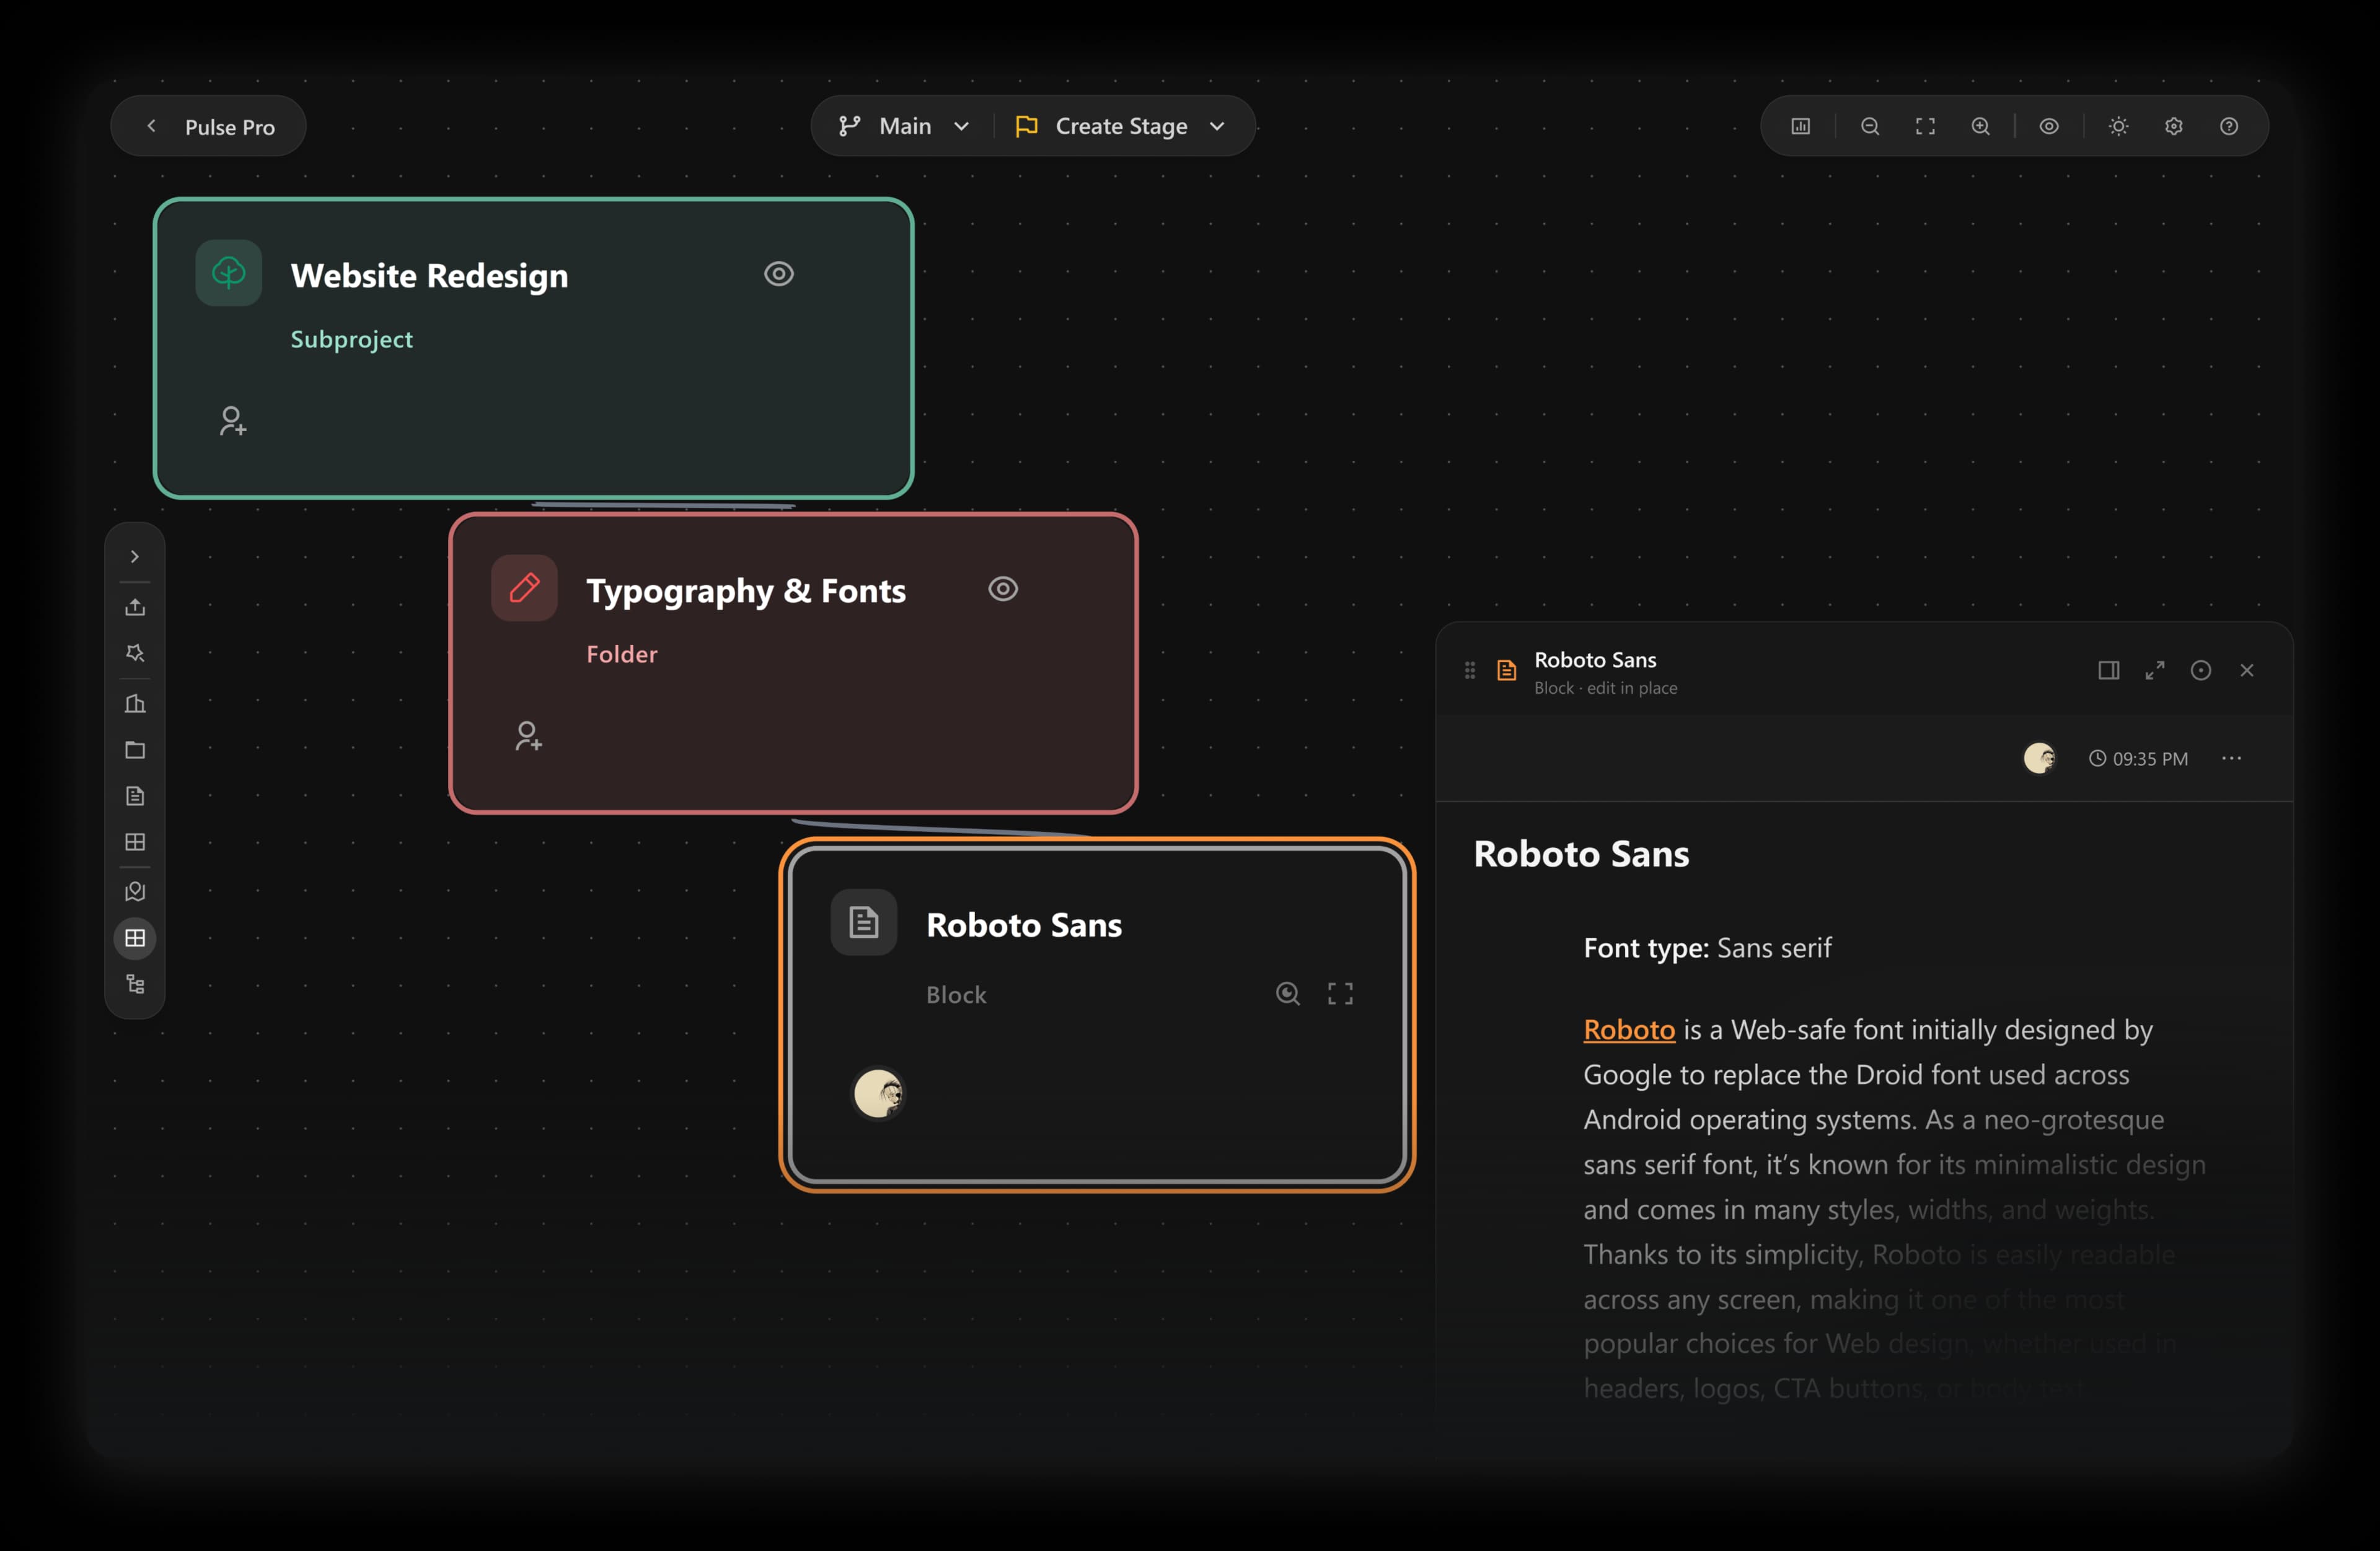The image size is (2380, 1551).
Task: Open the orange Roboto hyperlink
Action: coord(1628,1029)
